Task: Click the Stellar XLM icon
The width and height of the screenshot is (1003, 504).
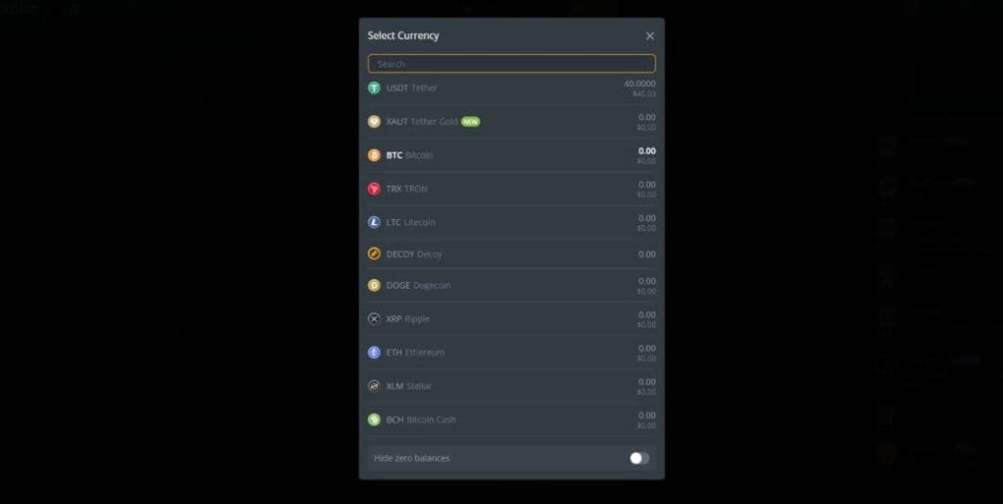Action: pos(374,386)
